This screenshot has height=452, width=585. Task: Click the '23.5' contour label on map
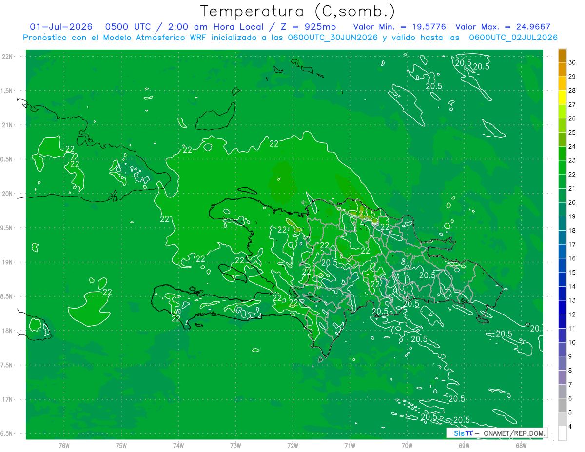[367, 214]
